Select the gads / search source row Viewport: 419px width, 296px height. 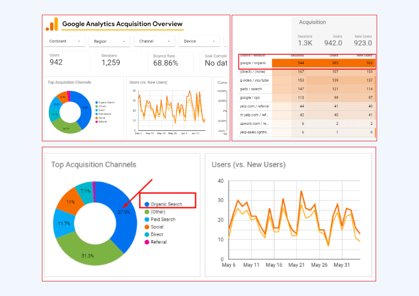307,89
